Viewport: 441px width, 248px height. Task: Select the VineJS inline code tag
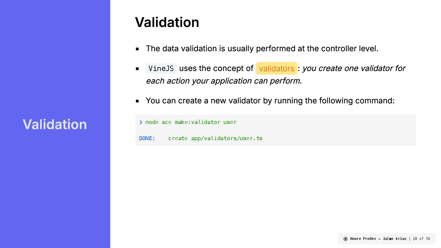point(161,68)
